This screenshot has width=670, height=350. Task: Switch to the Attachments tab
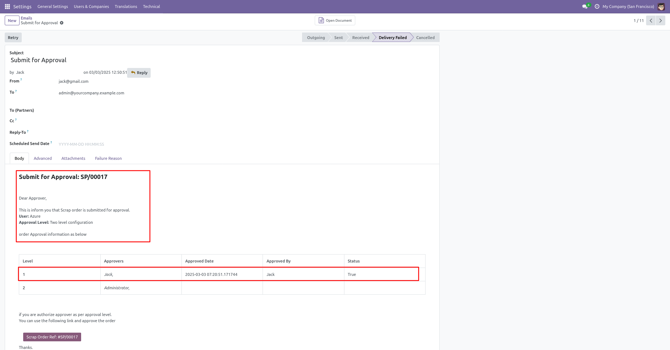[73, 158]
